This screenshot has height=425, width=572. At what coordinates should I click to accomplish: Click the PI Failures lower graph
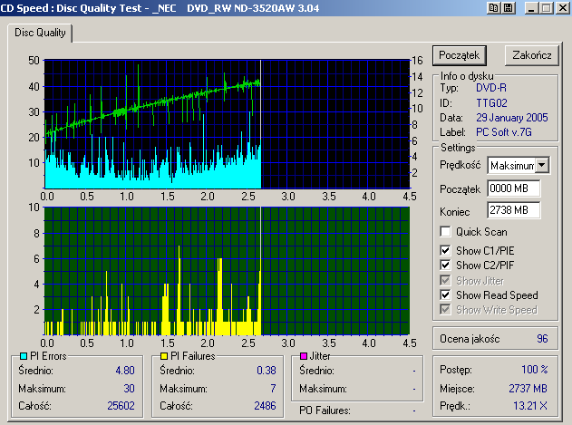pyautogui.click(x=227, y=271)
